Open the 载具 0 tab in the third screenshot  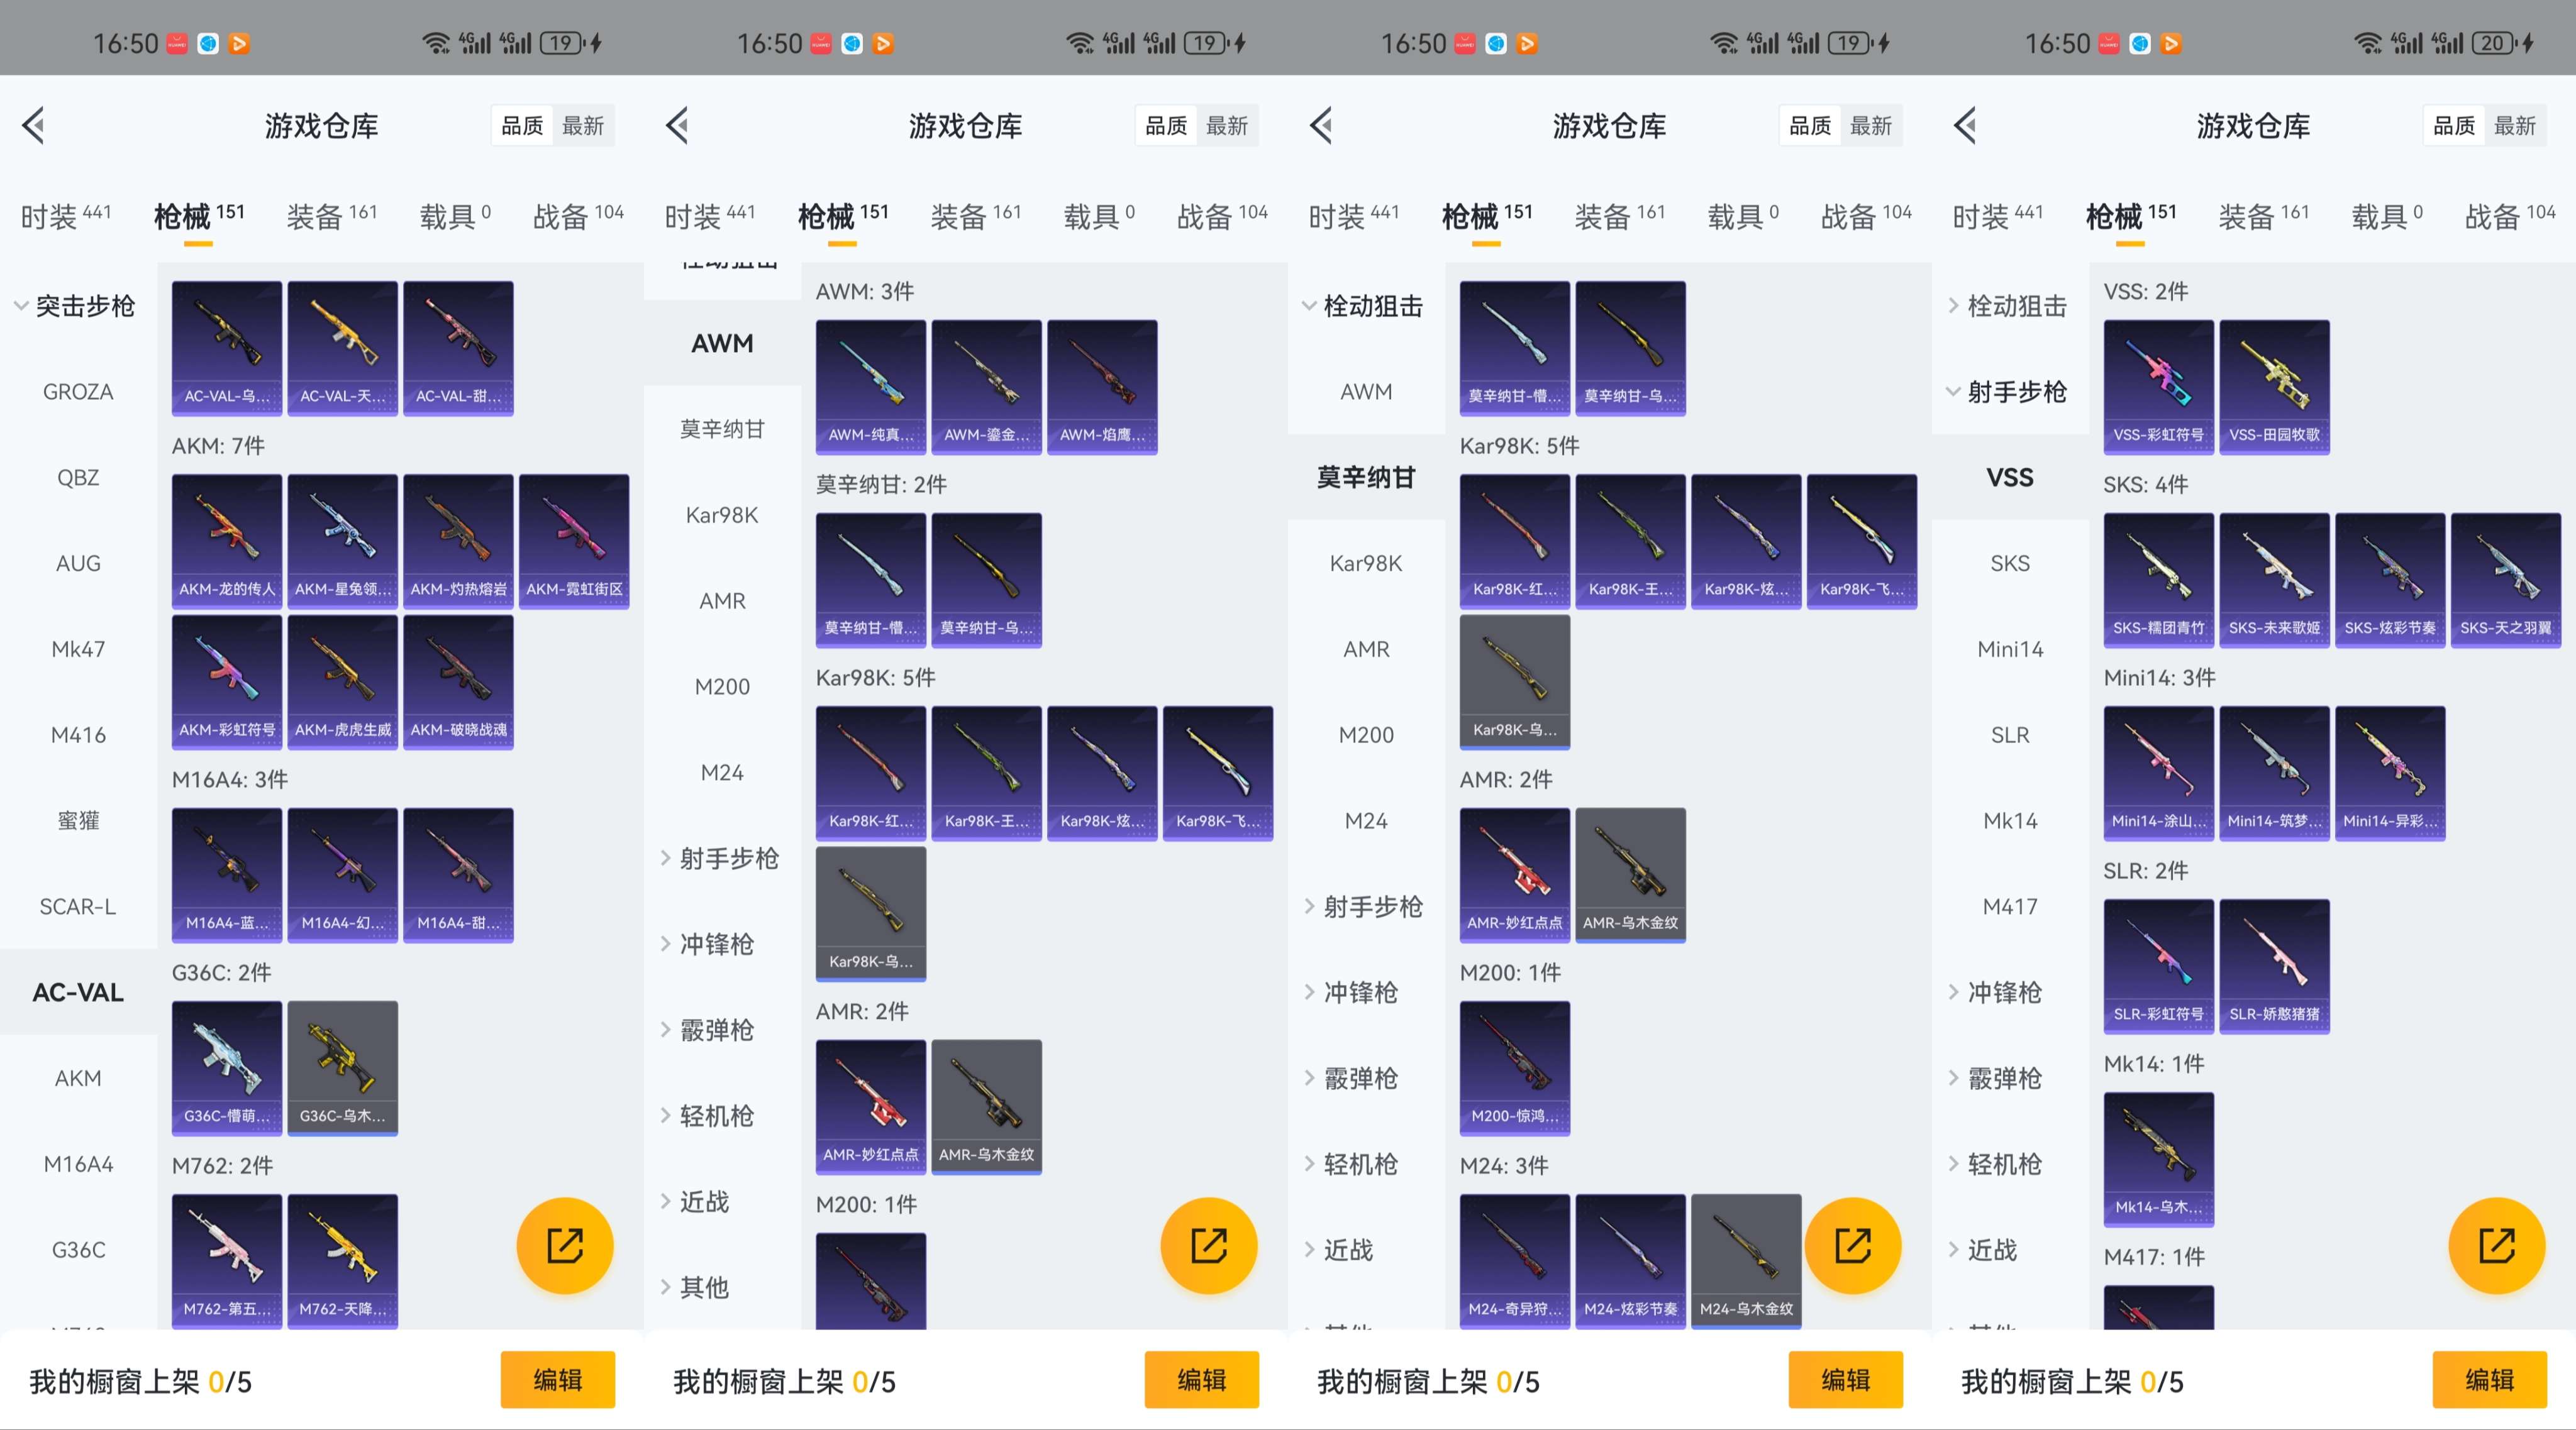point(1743,216)
